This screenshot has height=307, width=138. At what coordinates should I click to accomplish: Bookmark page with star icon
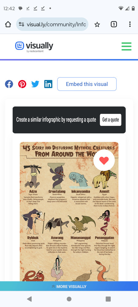(x=97, y=24)
